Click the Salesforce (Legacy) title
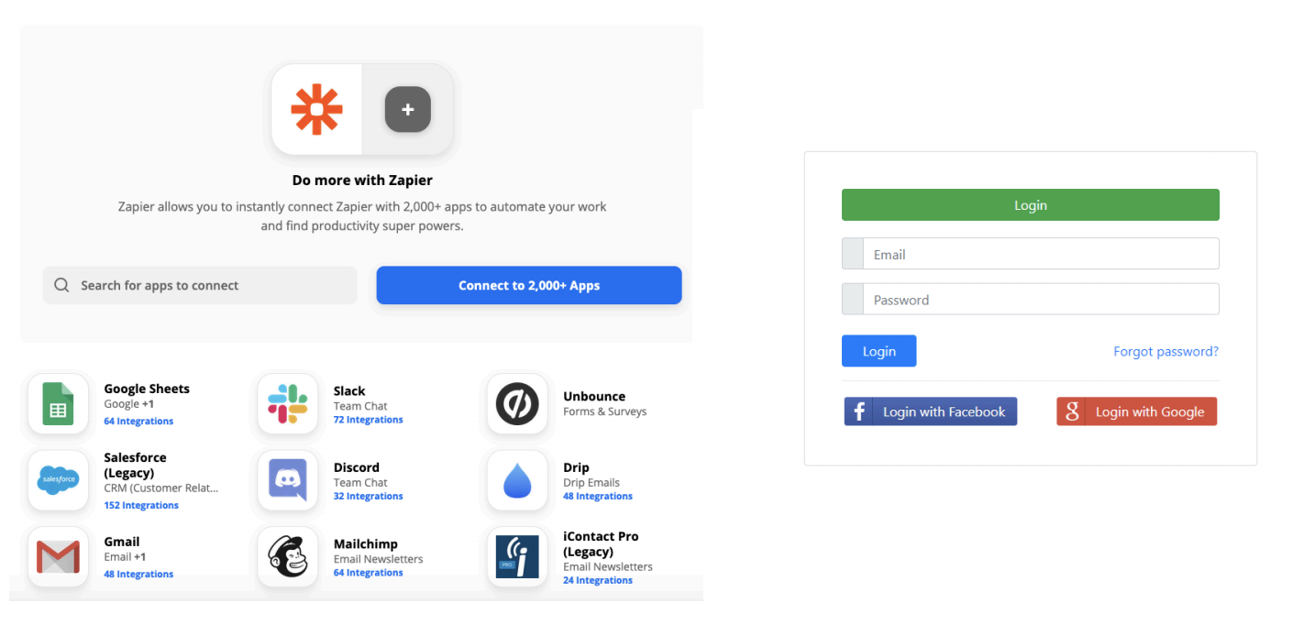 click(135, 465)
